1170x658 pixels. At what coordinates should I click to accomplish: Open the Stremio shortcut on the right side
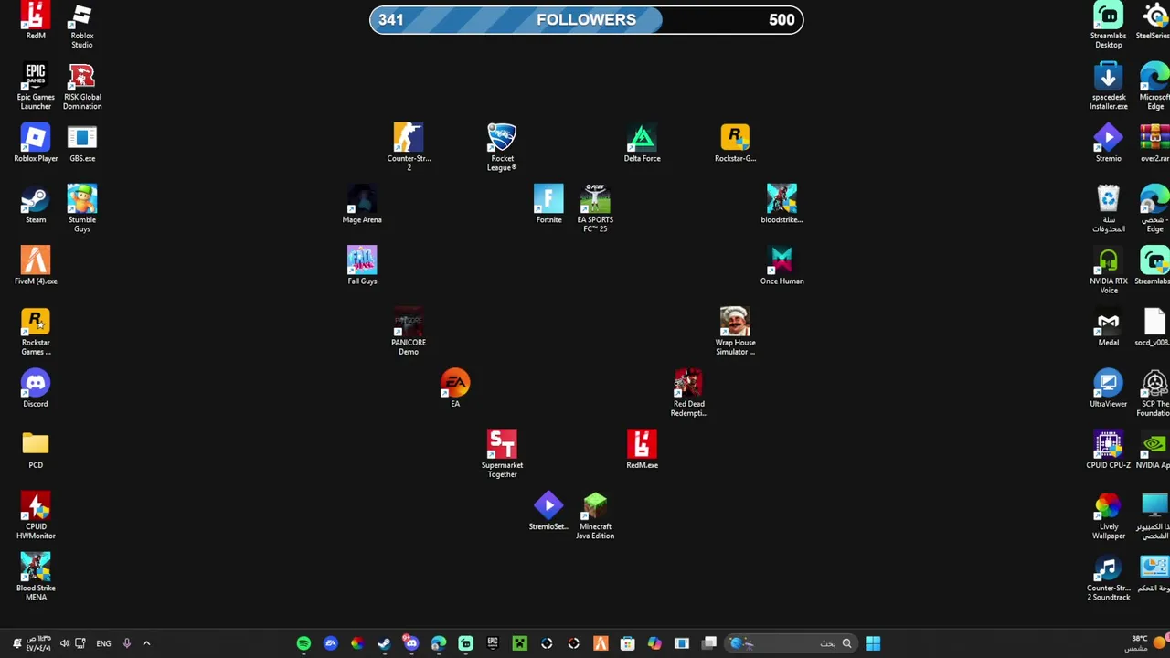click(x=1108, y=143)
